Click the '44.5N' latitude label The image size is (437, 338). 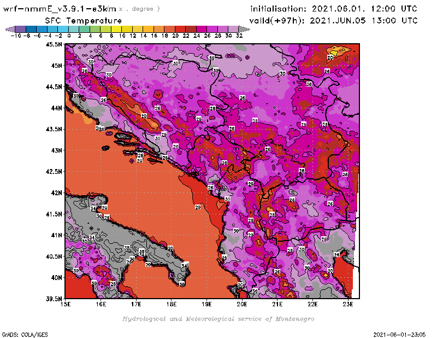pos(54,87)
